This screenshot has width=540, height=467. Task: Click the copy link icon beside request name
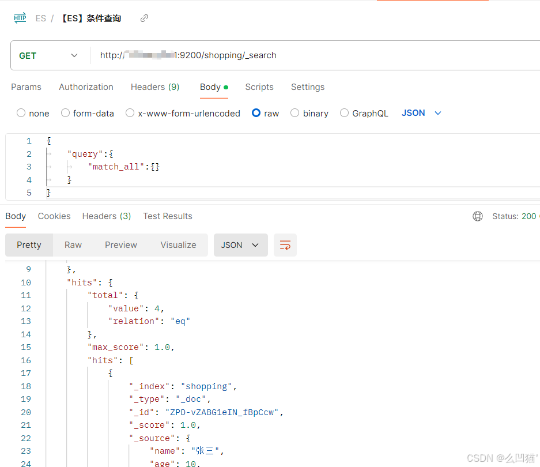pyautogui.click(x=144, y=18)
